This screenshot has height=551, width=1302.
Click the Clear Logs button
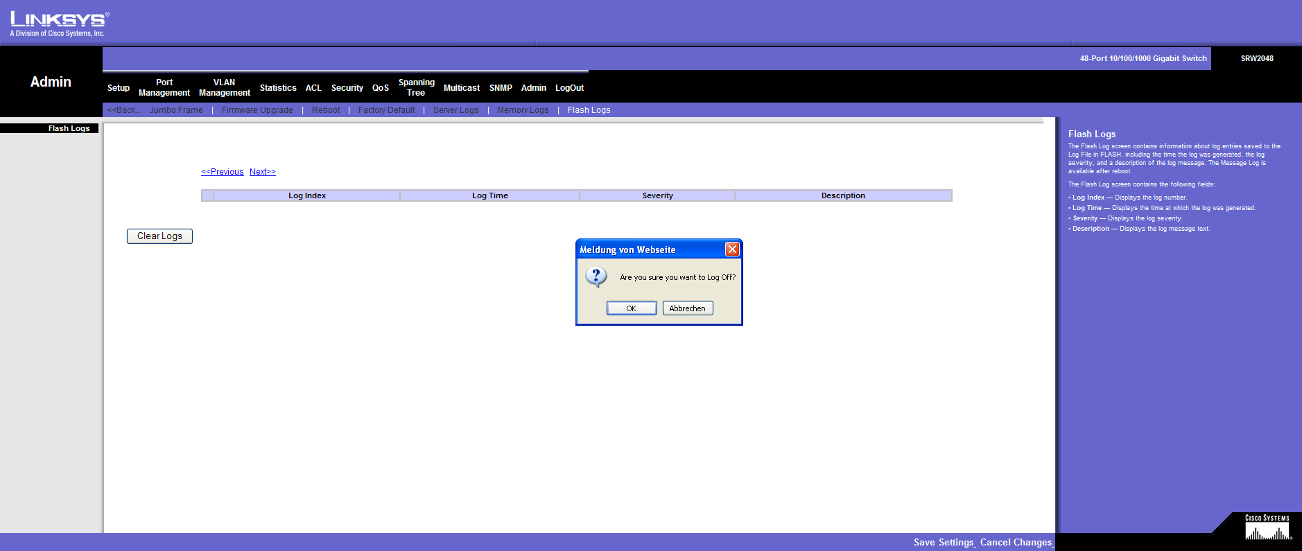point(159,236)
